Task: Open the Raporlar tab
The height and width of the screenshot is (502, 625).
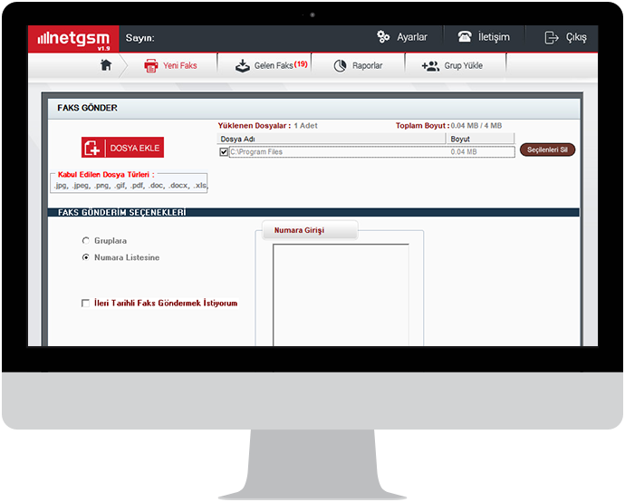Action: (x=358, y=66)
